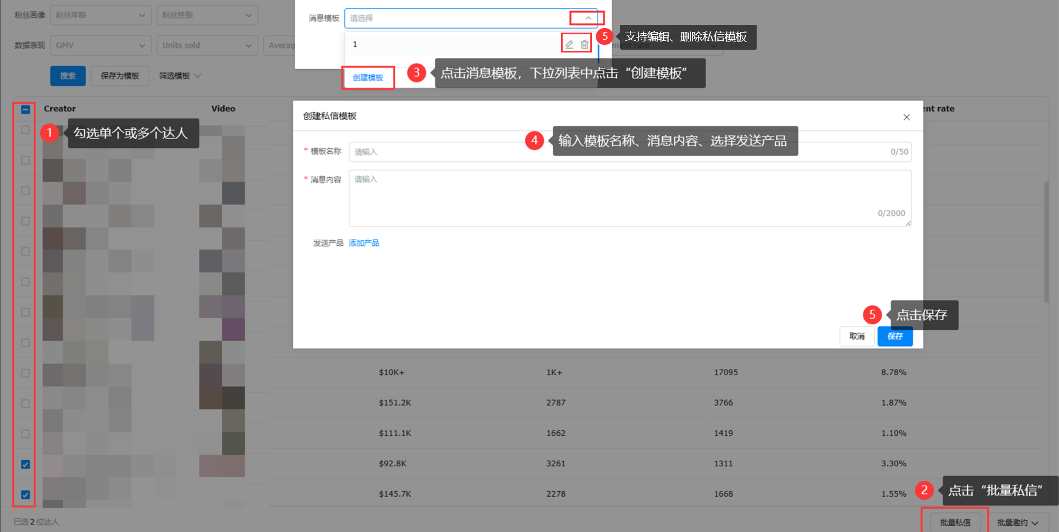This screenshot has height=532, width=1059.
Task: Click the Video column header
Action: [x=223, y=109]
